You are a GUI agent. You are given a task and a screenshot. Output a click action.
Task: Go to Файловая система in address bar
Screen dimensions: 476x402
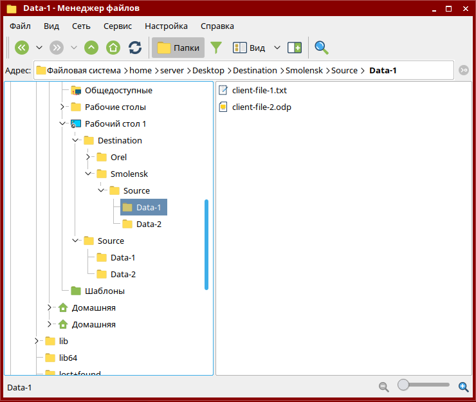(84, 71)
